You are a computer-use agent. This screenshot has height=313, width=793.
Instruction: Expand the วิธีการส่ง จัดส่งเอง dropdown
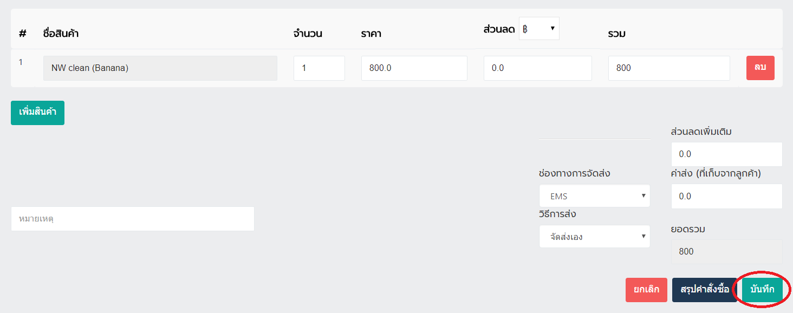pos(595,237)
